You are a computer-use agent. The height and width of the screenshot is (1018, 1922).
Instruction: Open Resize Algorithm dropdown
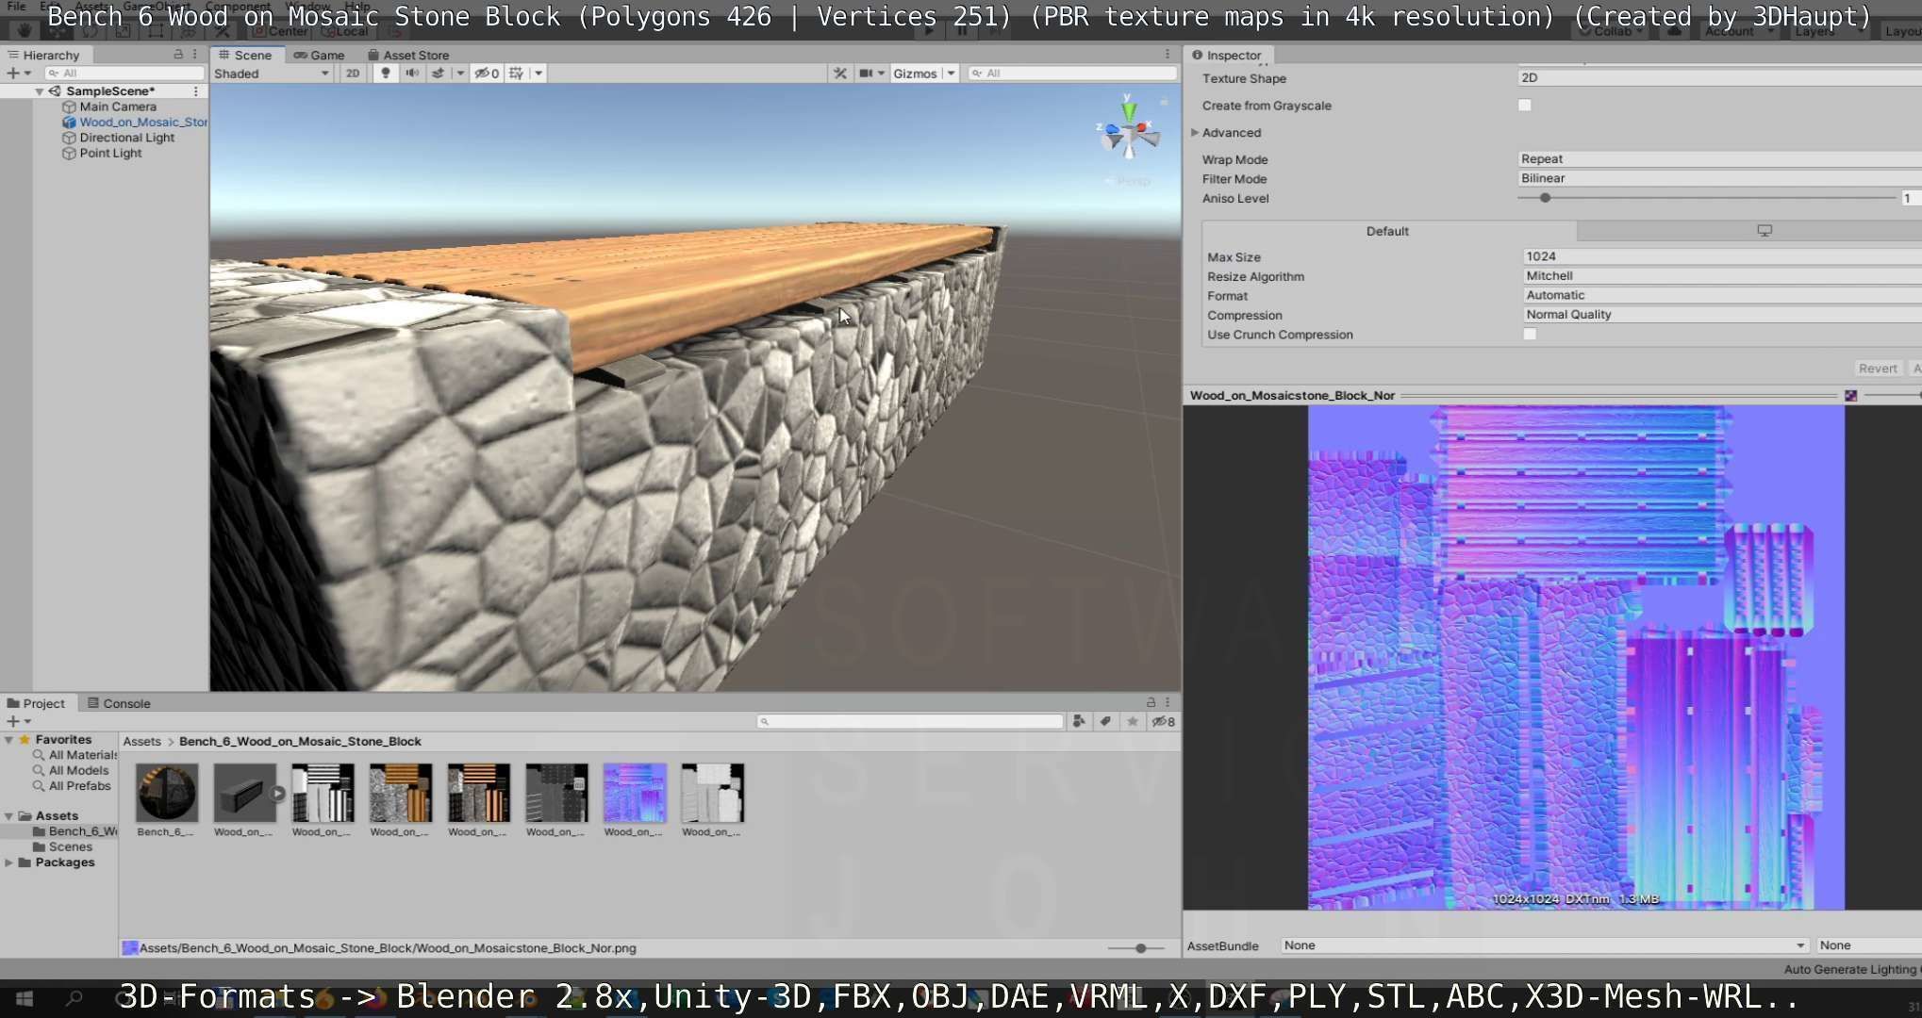coord(1722,275)
